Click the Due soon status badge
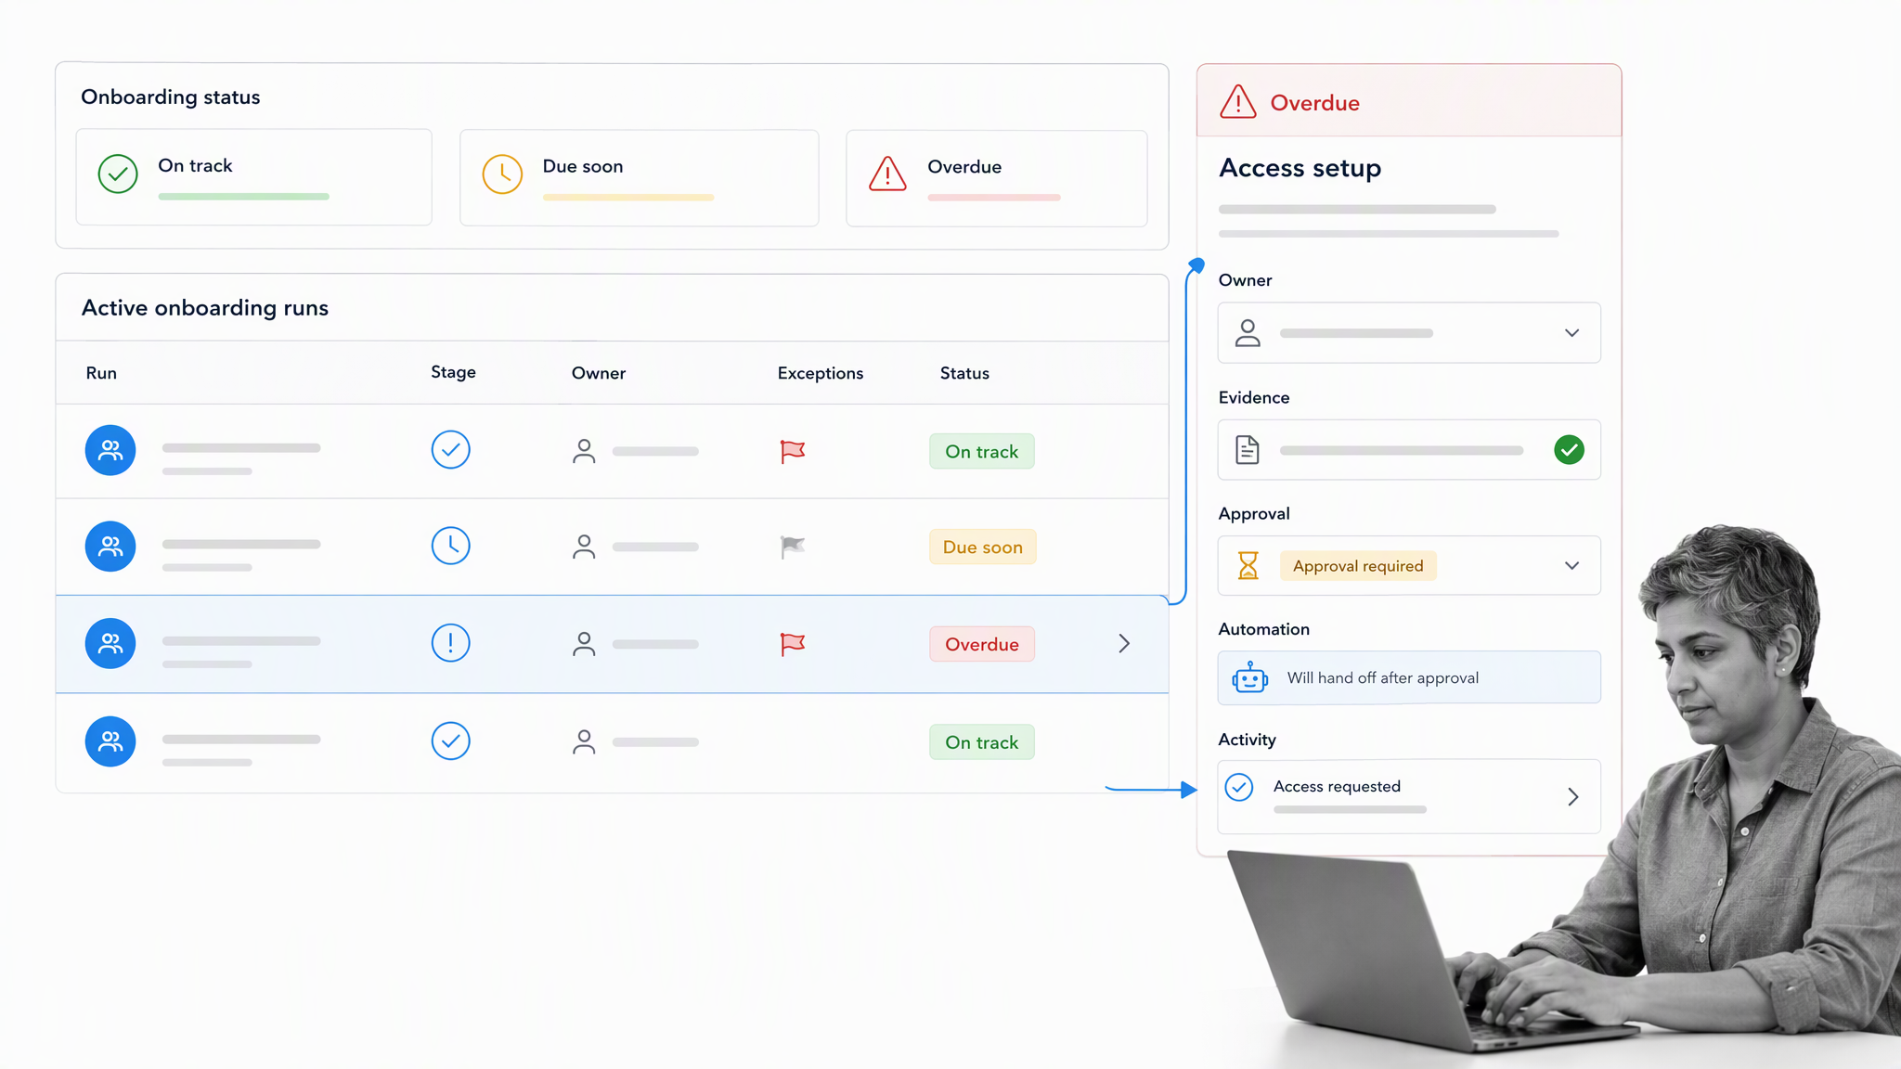 (983, 547)
